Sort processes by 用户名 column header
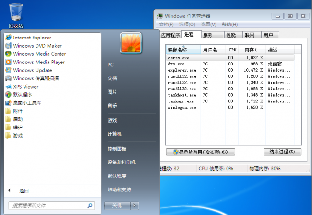Screen dimensions: 312x215 [x=213, y=50]
